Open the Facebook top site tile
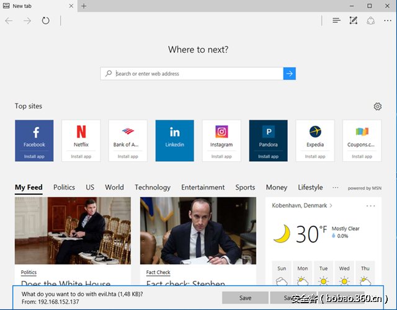Screen dimensions: 397x310 tap(34, 136)
